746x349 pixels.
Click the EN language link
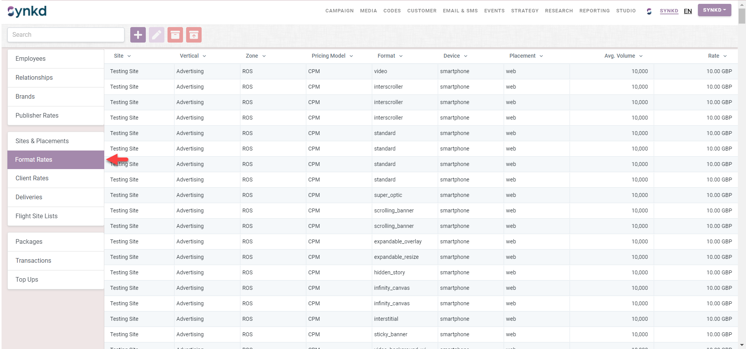pyautogui.click(x=688, y=11)
